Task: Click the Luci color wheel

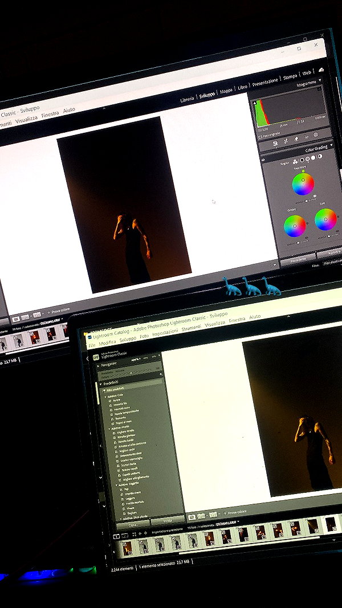Action: [x=325, y=219]
